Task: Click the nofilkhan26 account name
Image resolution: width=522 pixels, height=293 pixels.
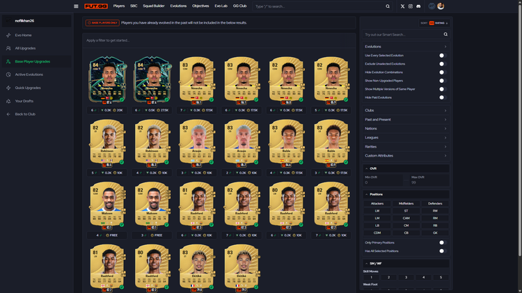Action: [x=24, y=21]
